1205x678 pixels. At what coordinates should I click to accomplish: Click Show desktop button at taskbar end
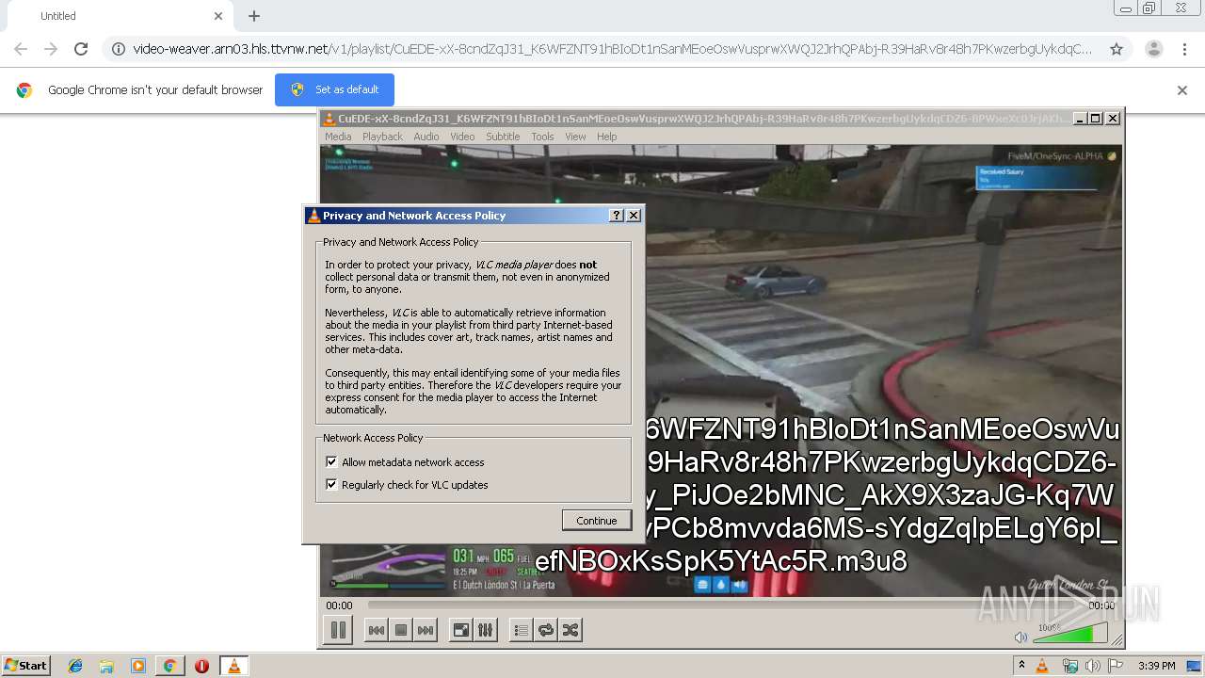[x=1195, y=666]
